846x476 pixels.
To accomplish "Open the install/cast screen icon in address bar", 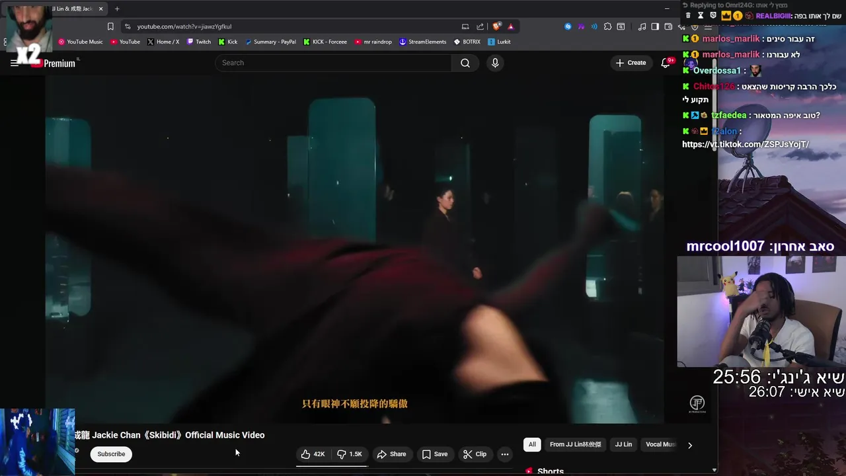I will 465,26.
